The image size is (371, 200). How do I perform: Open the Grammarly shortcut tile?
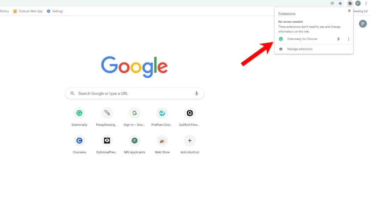[x=79, y=117]
